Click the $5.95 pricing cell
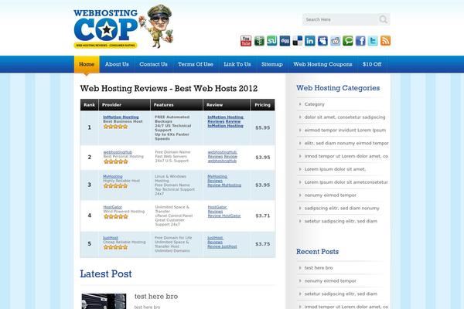Image resolution: width=464 pixels, height=309 pixels. [x=262, y=127]
